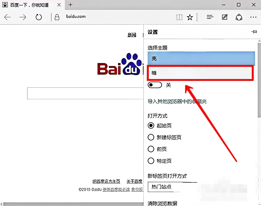Click the 设置 pane title
Viewport: 261px width, 206px height.
pos(153,32)
